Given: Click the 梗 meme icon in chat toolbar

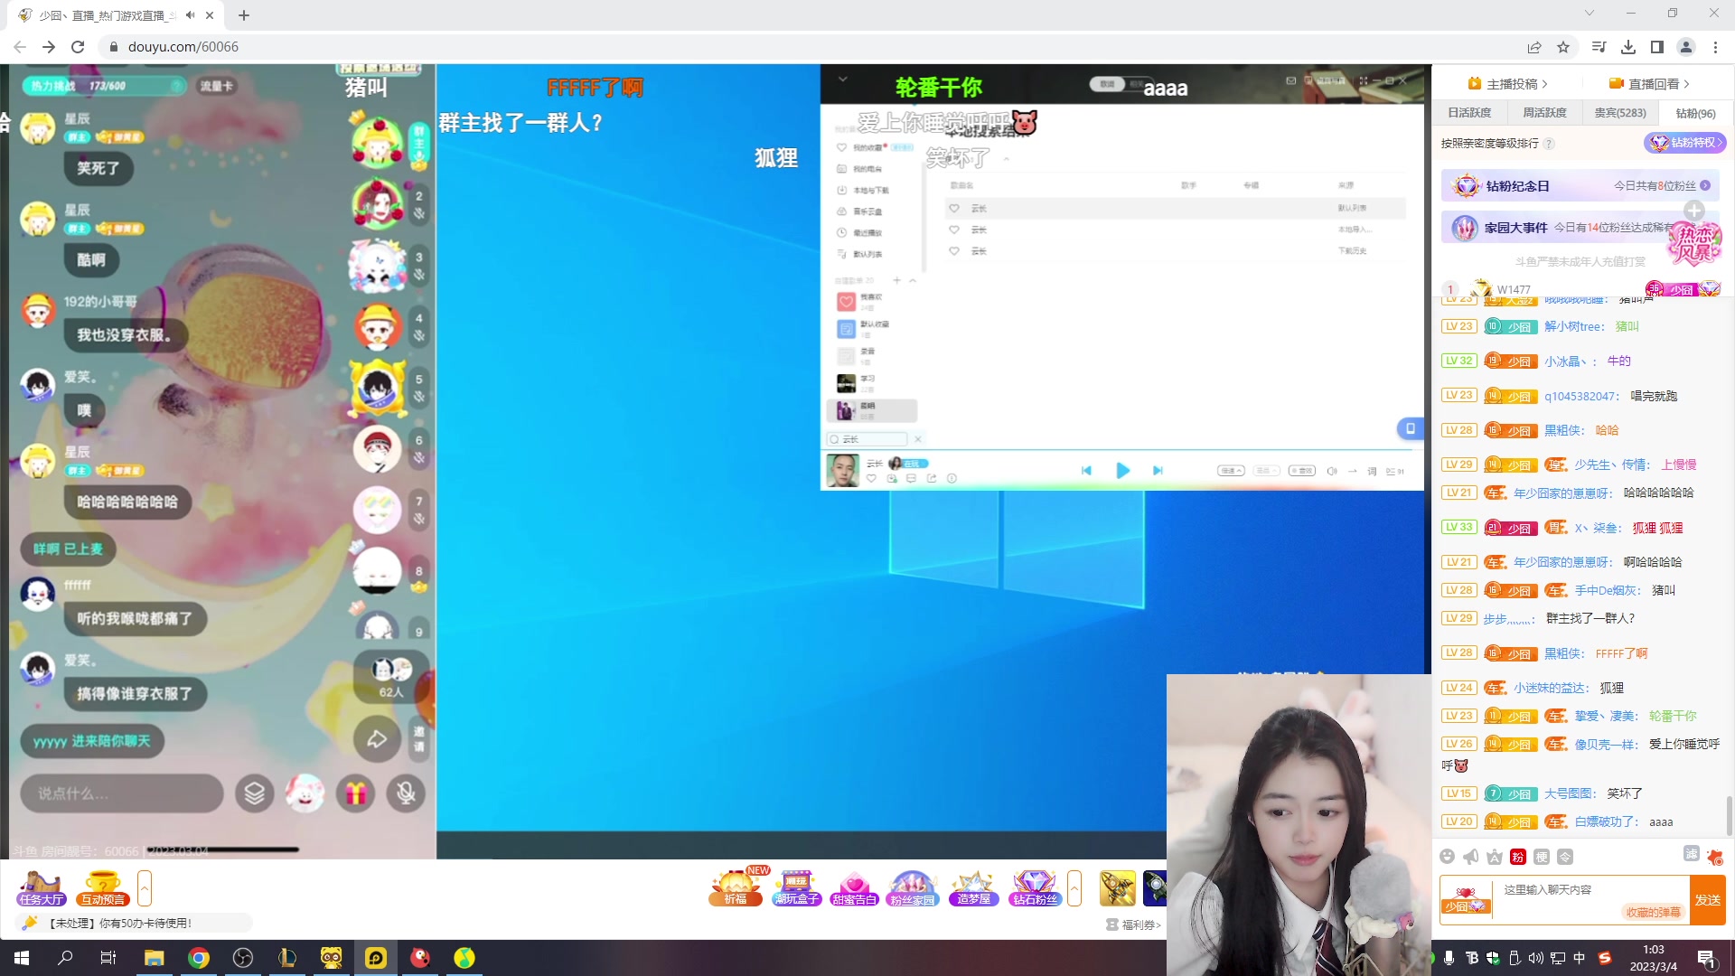Looking at the screenshot, I should coord(1542,857).
